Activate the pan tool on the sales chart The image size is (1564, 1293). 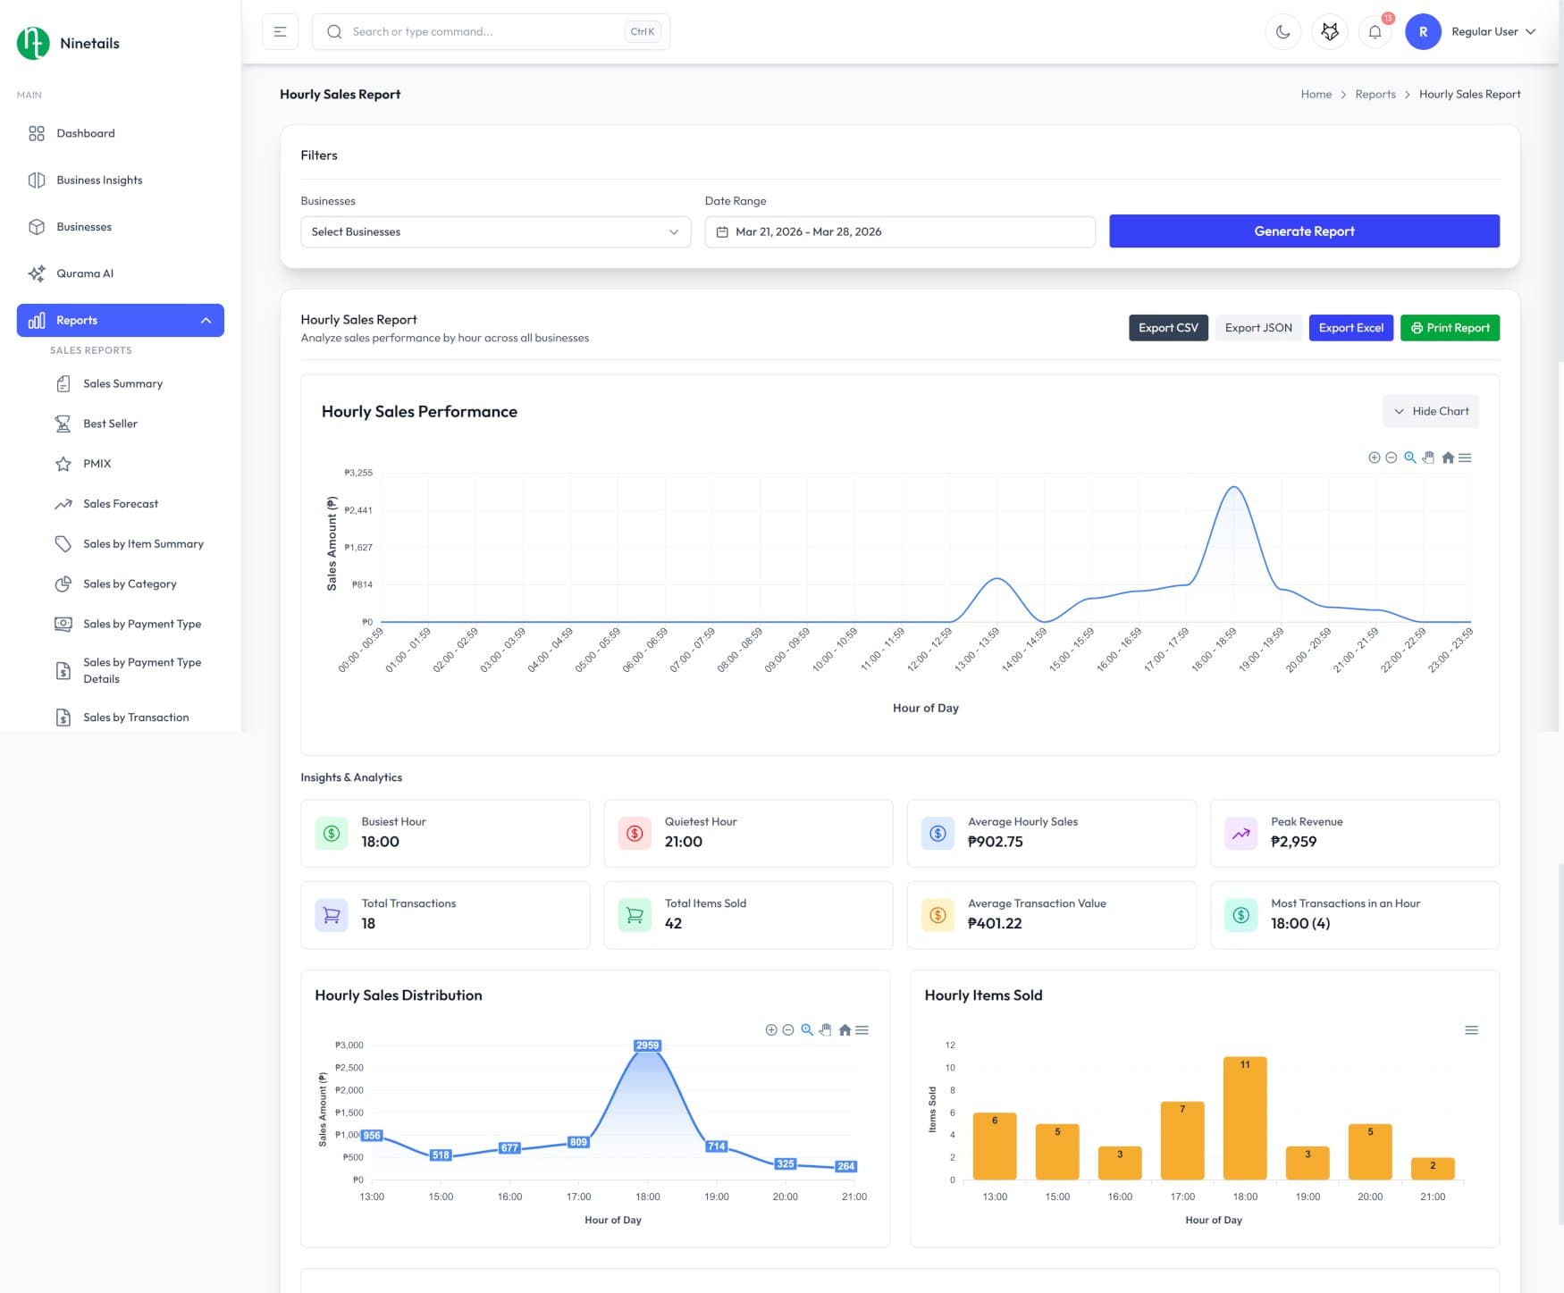pos(1428,458)
